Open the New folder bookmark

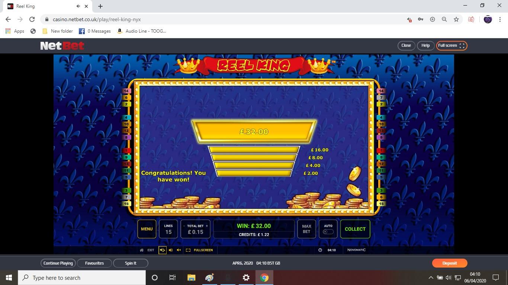click(x=58, y=31)
